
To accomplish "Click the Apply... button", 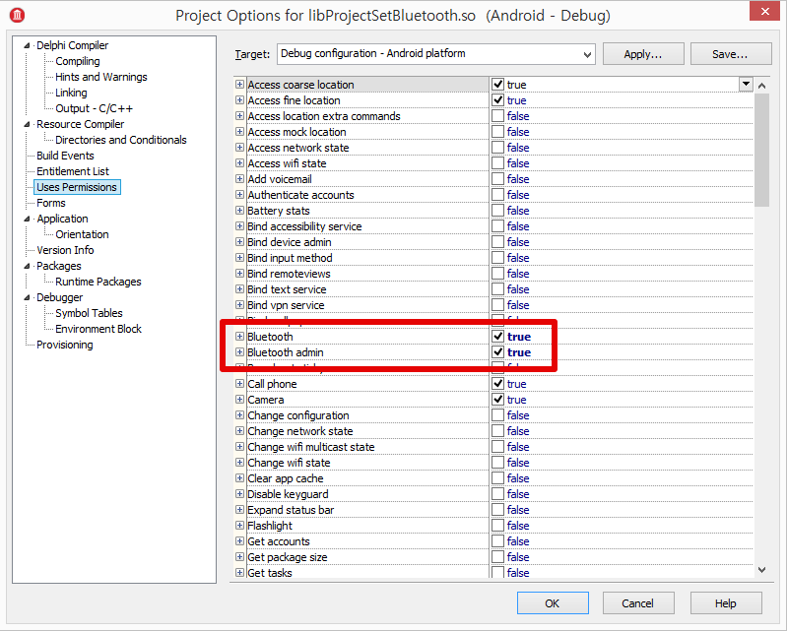I will coord(643,54).
